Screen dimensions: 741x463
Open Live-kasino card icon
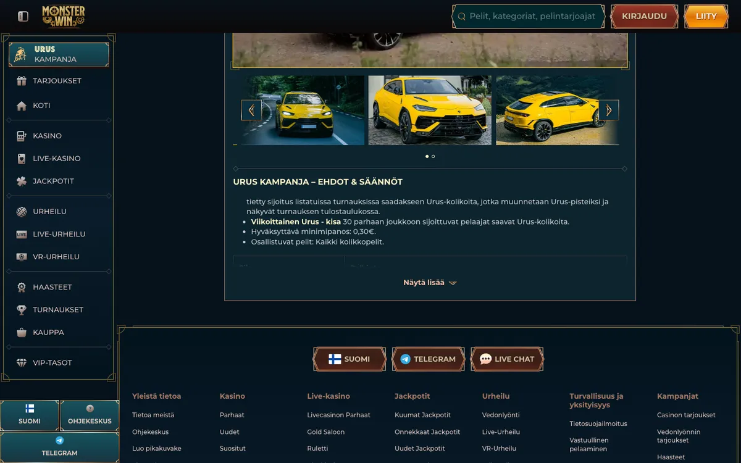coord(22,159)
